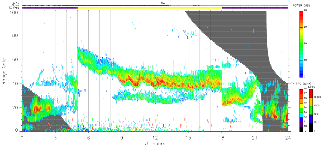Click the "UT hours" axis title
Screen dimensions: 324x149
[155, 144]
